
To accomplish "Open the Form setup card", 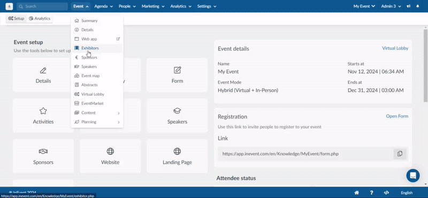I will 177,75.
